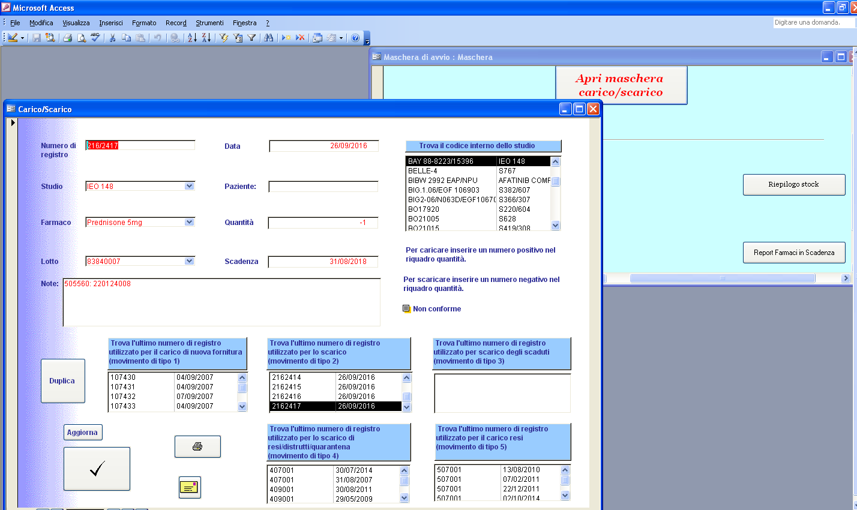Click the checkmark confirm button
The height and width of the screenshot is (510, 857).
[97, 469]
